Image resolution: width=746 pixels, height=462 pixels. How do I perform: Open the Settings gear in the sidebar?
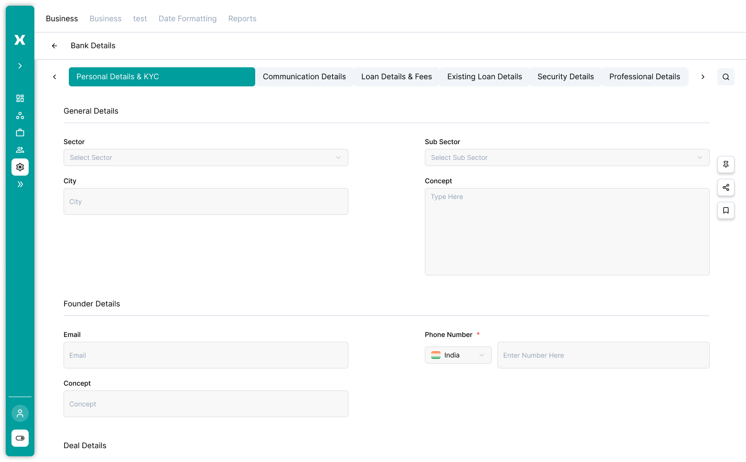pyautogui.click(x=20, y=167)
